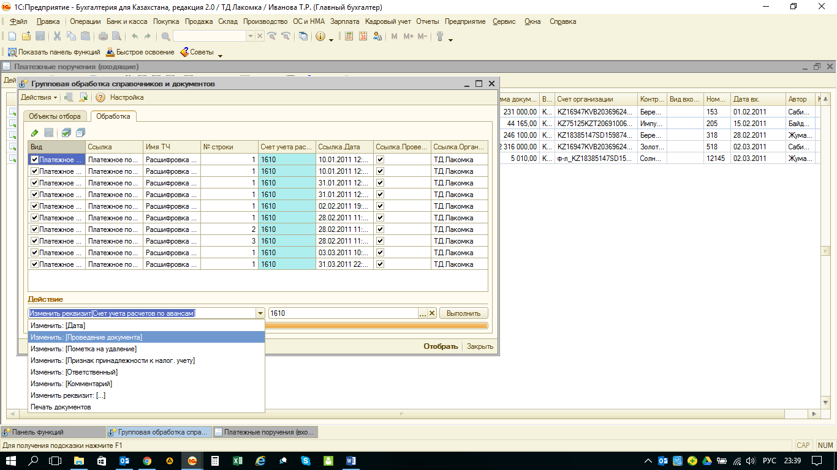Uncheck Вид checkbox in 02.02.2011 row
Image resolution: width=837 pixels, height=470 pixels.
pos(34,206)
